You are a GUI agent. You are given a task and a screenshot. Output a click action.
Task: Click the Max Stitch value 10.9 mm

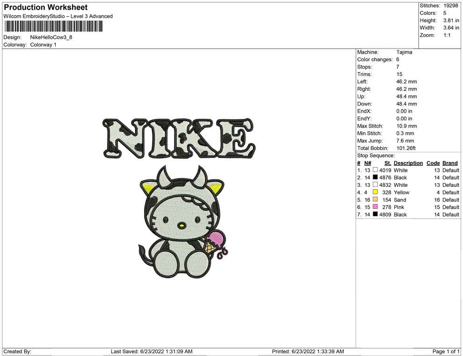406,126
